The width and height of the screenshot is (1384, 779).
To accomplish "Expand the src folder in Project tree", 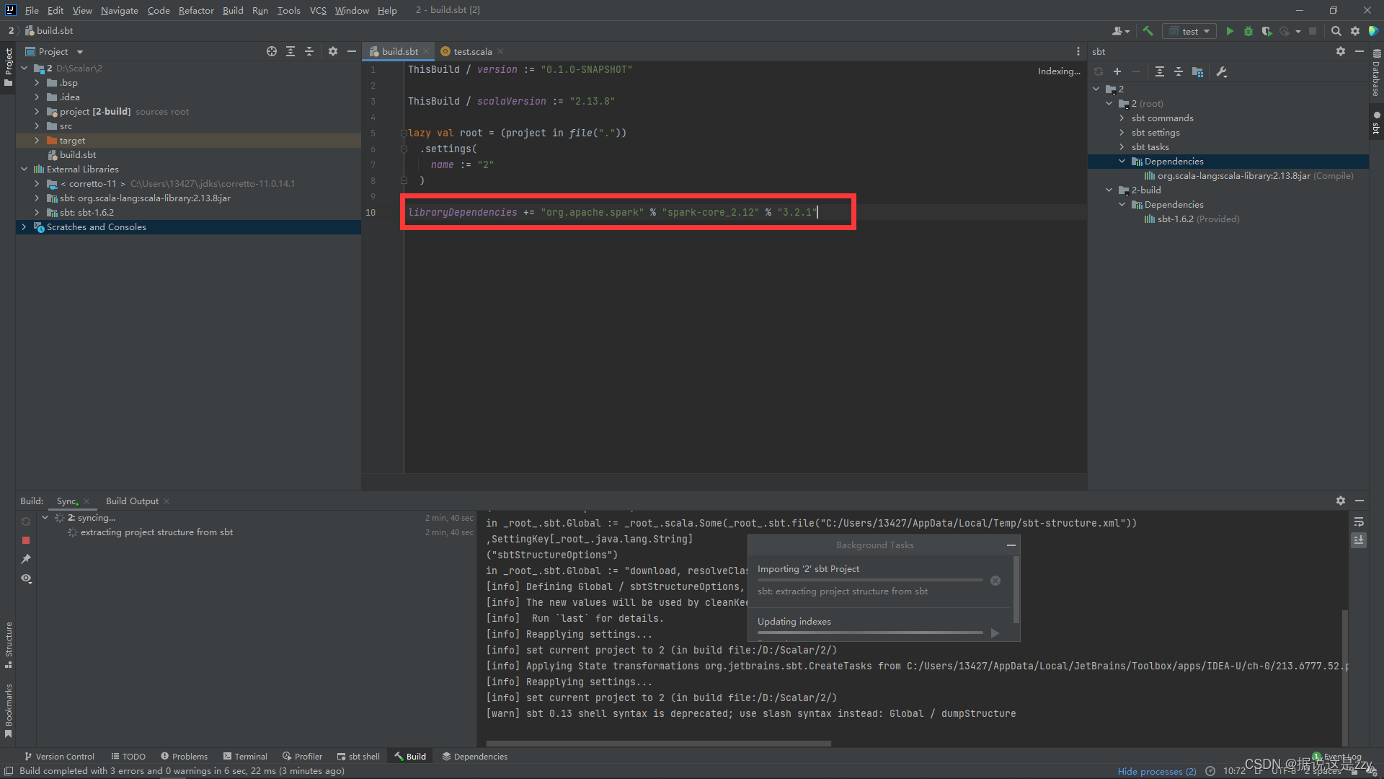I will coord(37,126).
